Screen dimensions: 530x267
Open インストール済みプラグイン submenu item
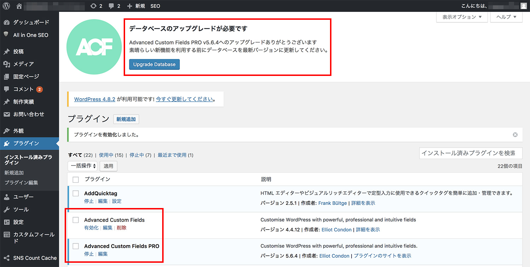tap(28, 160)
